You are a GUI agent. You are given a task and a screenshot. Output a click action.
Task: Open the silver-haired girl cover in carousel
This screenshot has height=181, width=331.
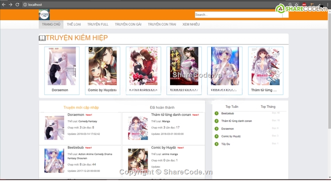[x=225, y=66]
